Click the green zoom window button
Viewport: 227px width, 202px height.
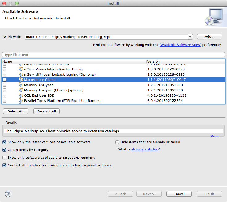[x=17, y=3]
